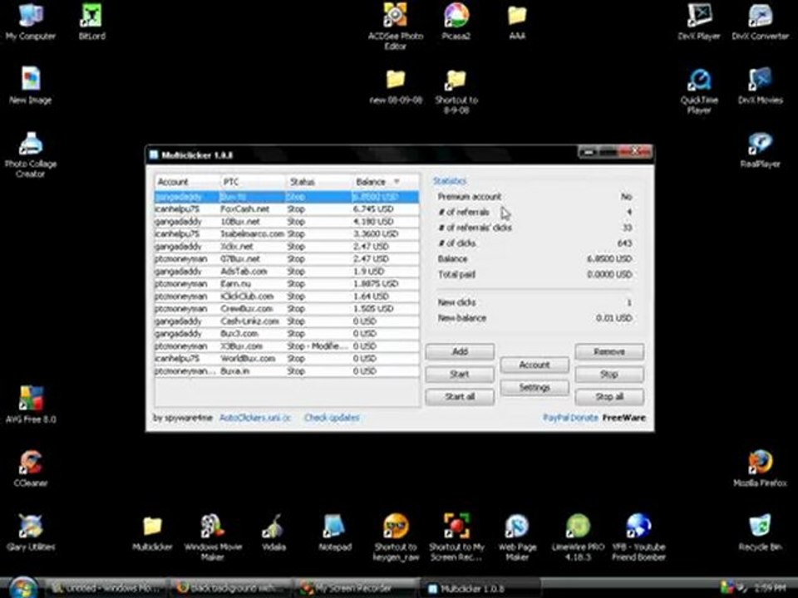Image resolution: width=798 pixels, height=598 pixels.
Task: Click the Check updates link
Action: [332, 418]
